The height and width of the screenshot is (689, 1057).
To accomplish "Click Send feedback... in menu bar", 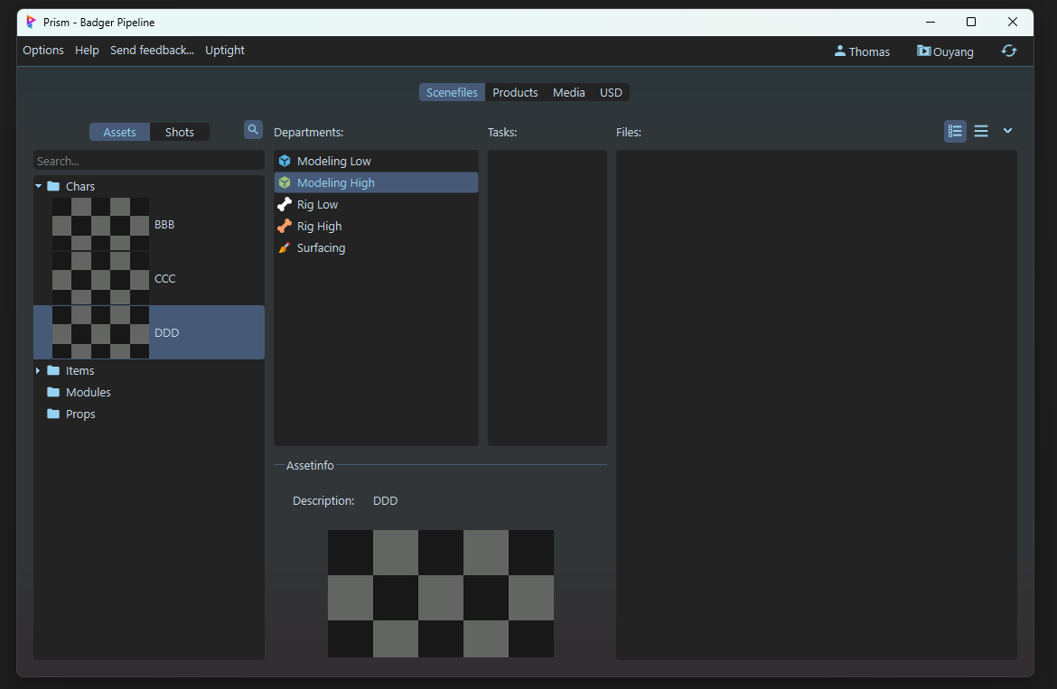I will 152,51.
